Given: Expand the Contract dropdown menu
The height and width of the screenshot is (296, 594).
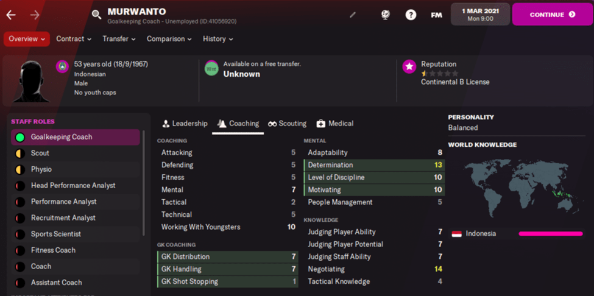Looking at the screenshot, I should point(74,39).
